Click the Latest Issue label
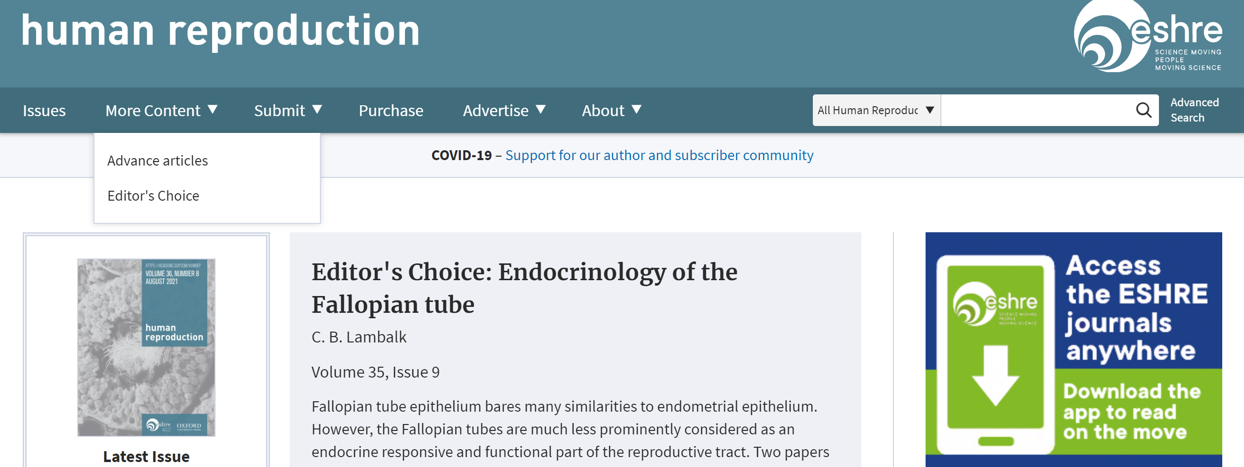1244x467 pixels. coord(146,457)
